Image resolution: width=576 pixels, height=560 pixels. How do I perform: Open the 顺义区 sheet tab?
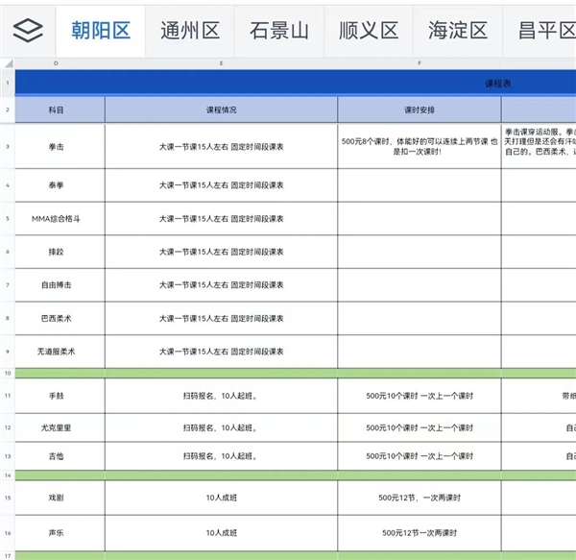tap(369, 31)
